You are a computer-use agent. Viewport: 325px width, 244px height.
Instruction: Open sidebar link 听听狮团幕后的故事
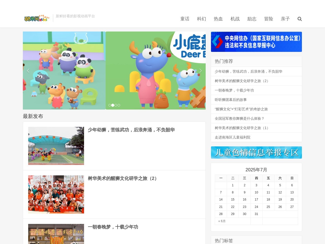[231, 100]
